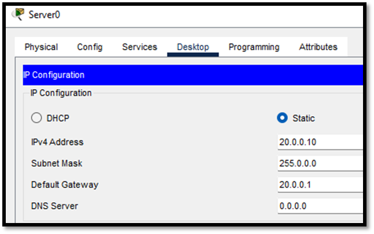This screenshot has height=234, width=374.
Task: Click the Server0 window title text
Action: [x=44, y=15]
